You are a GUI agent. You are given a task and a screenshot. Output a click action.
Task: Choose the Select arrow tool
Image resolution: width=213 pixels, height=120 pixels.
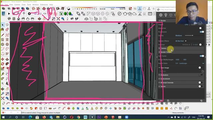(3, 25)
